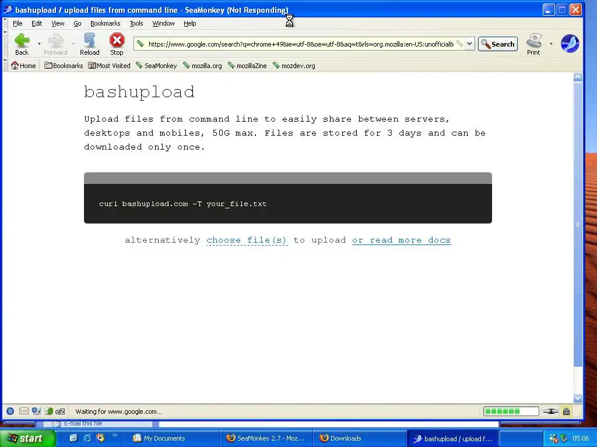Viewport: 597px width, 447px height.
Task: Click the 'or read more docs' link
Action: 401,240
